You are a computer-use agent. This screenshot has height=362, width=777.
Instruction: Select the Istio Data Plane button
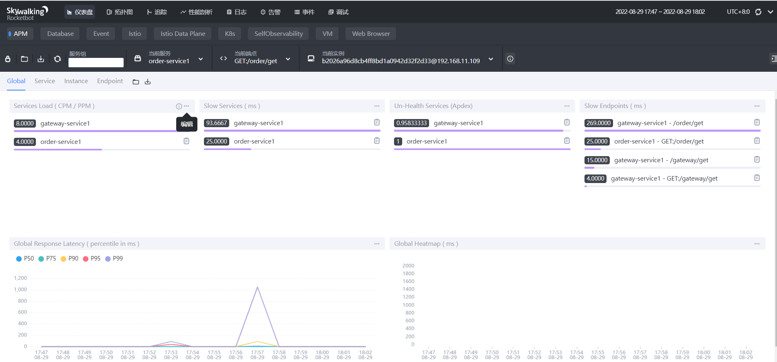183,33
